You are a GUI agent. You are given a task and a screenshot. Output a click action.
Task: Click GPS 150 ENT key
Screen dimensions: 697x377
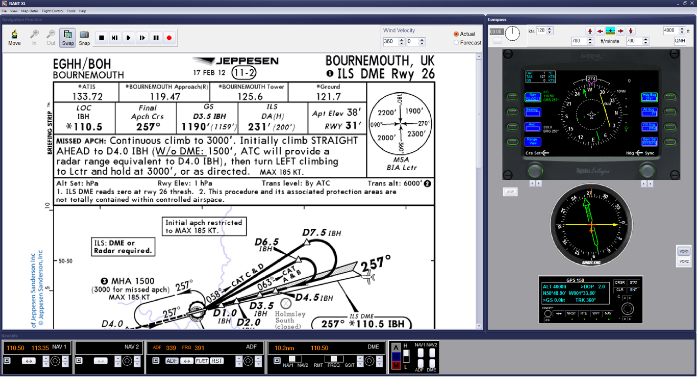[x=633, y=290]
